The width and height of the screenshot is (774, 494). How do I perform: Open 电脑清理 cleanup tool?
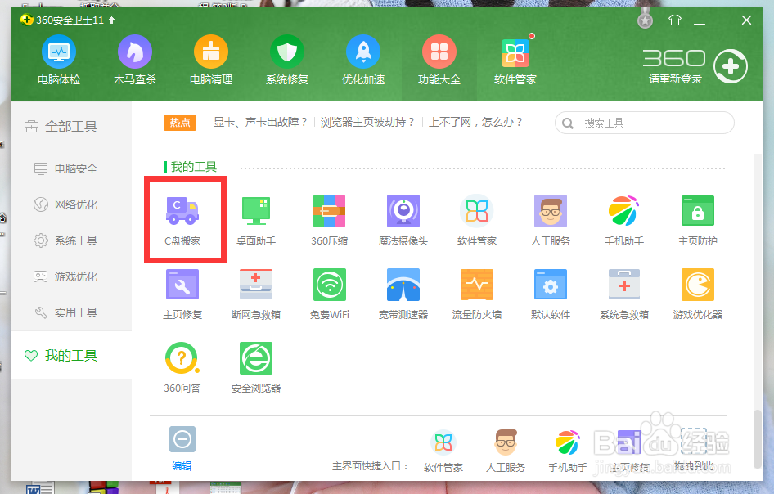click(211, 59)
